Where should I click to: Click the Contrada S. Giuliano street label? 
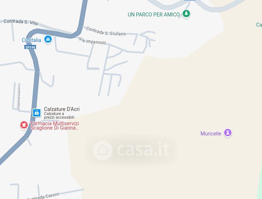[x=106, y=31]
